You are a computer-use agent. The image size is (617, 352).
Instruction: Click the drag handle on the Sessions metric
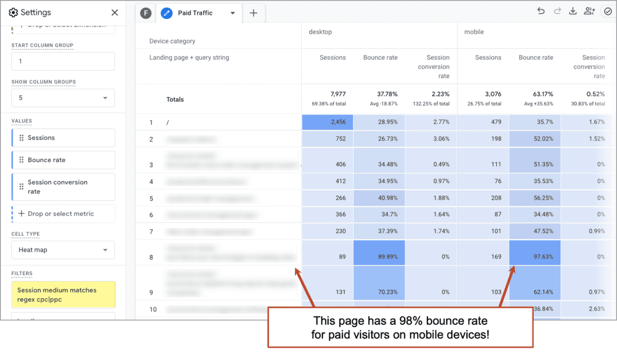point(21,138)
